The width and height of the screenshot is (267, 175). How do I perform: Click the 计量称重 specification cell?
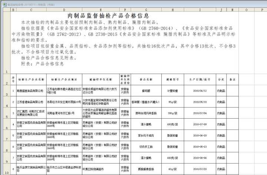173,91
